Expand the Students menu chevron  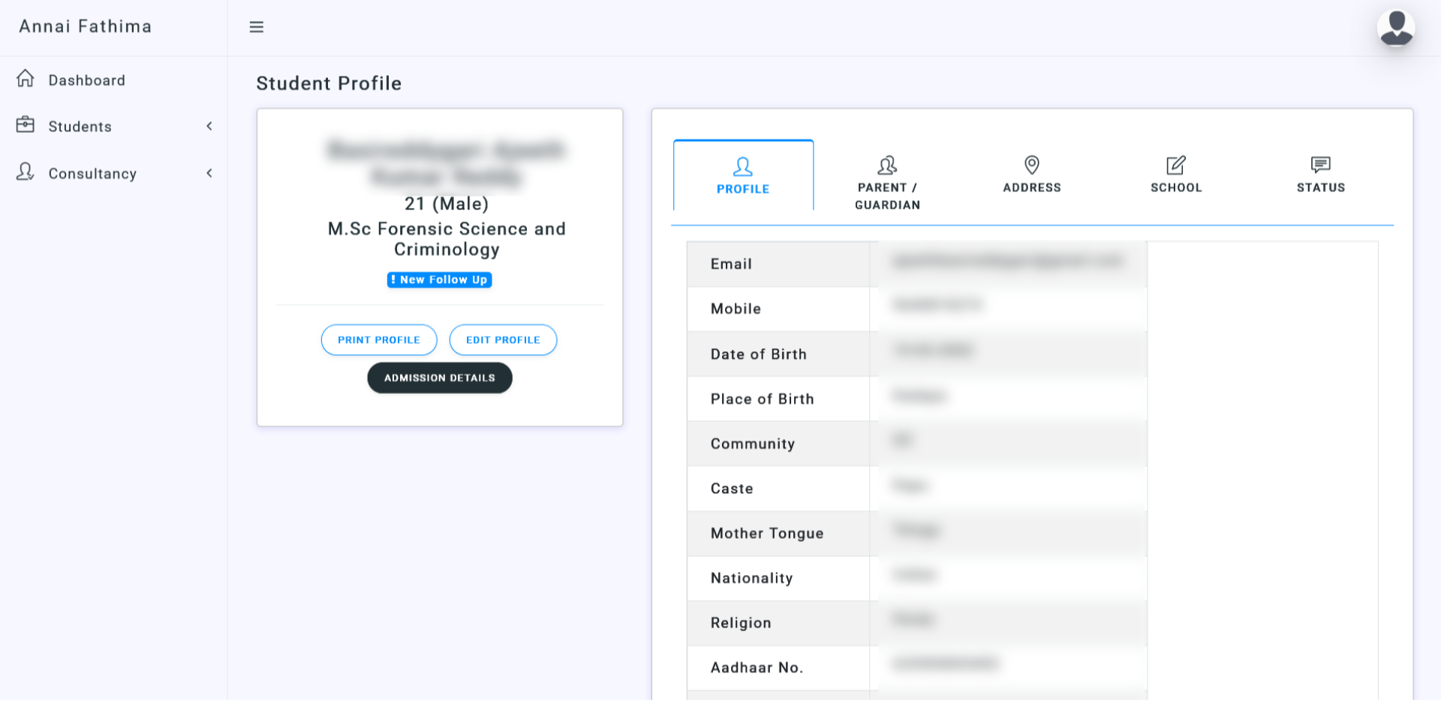tap(209, 126)
